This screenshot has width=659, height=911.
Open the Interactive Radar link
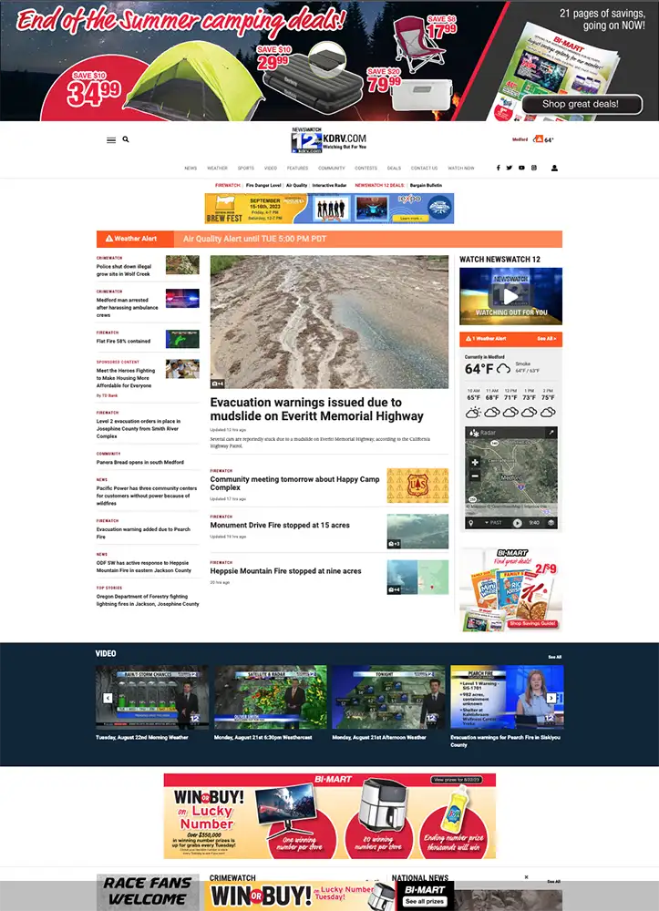(x=330, y=185)
